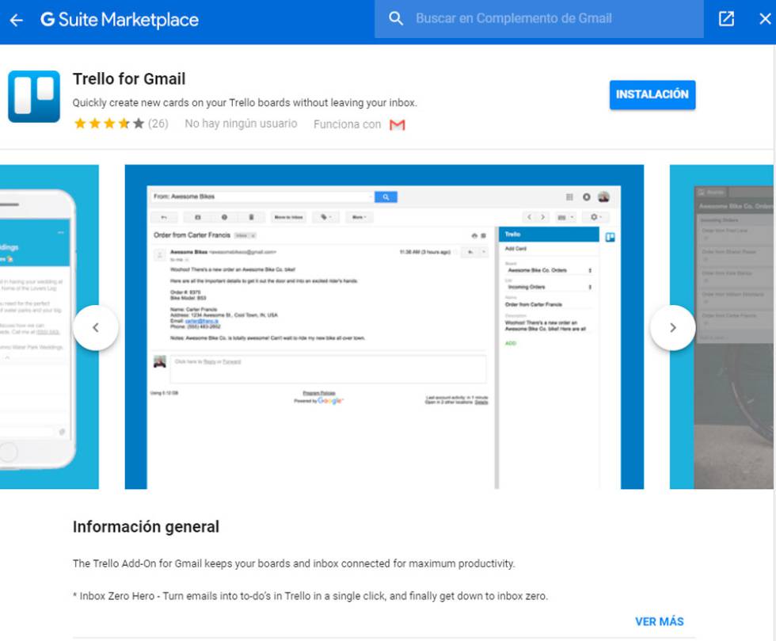Show the previous screenshot in carousel
This screenshot has height=641, width=776.
[x=96, y=327]
